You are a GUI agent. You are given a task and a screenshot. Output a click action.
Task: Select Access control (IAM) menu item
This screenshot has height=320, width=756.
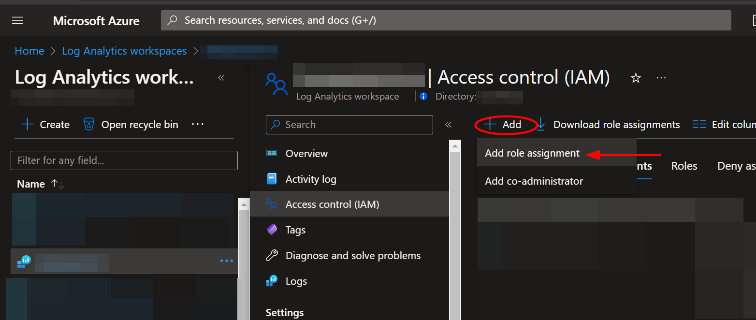click(349, 204)
